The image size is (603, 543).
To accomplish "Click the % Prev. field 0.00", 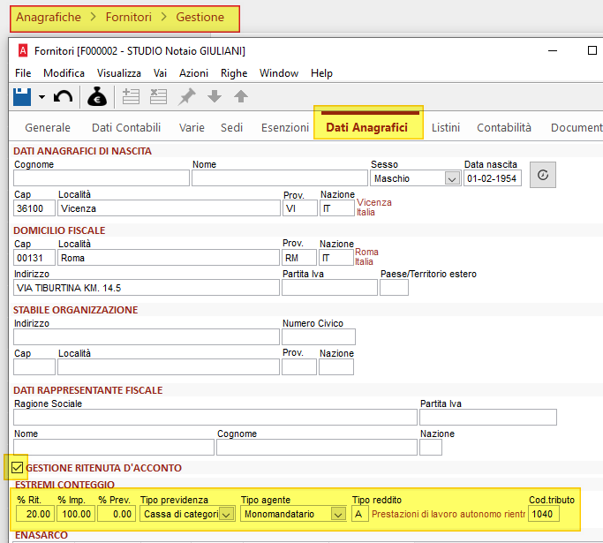I will (117, 514).
